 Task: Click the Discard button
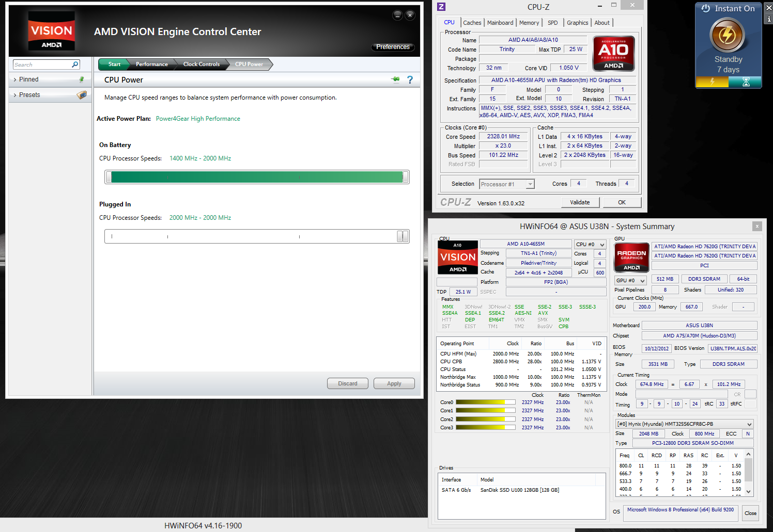pos(348,383)
